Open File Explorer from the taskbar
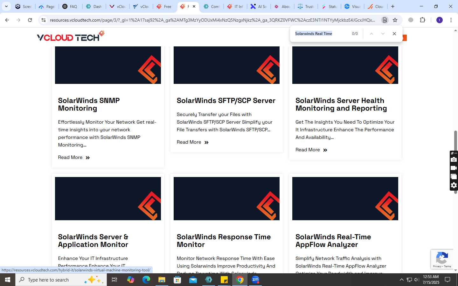The width and height of the screenshot is (458, 286). point(162,280)
